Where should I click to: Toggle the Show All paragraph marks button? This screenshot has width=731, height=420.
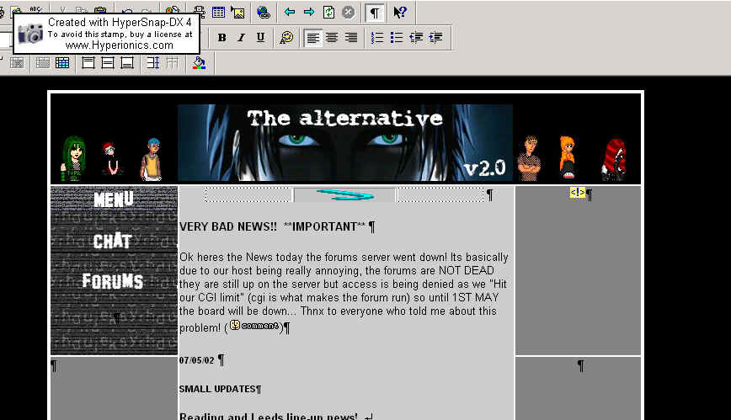[x=374, y=12]
